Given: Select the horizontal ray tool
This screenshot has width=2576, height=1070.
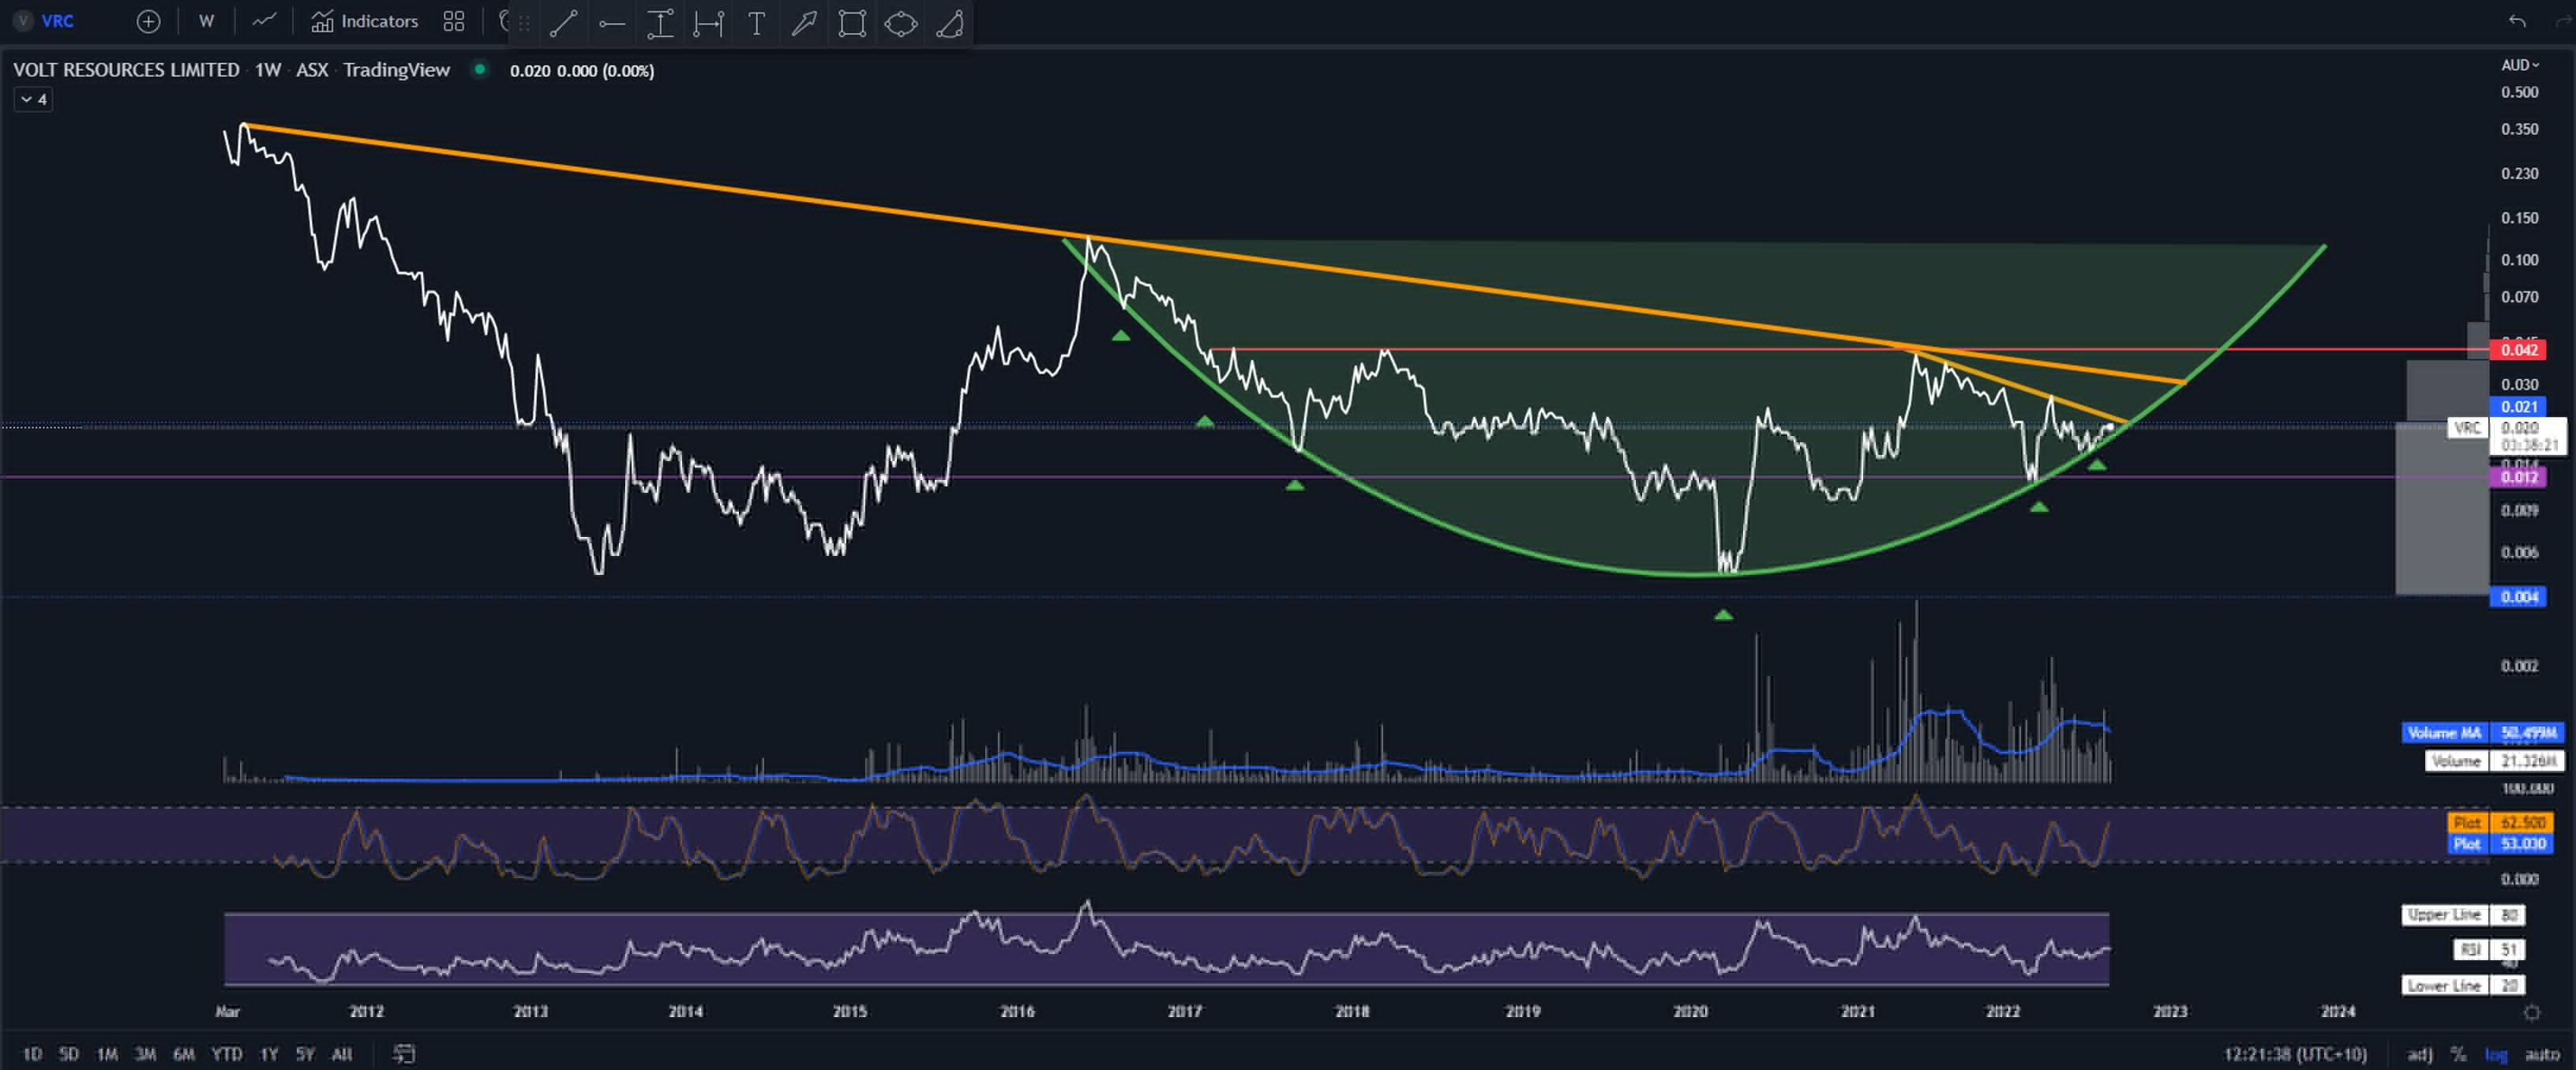Looking at the screenshot, I should 612,23.
